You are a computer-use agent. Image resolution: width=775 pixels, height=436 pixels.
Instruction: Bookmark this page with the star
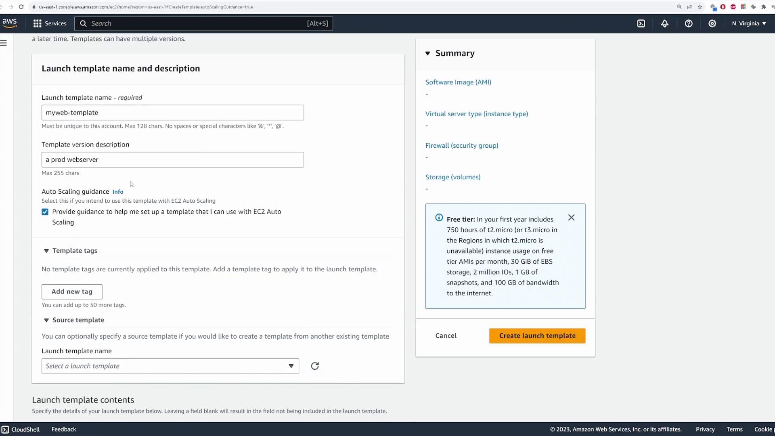coord(700,7)
